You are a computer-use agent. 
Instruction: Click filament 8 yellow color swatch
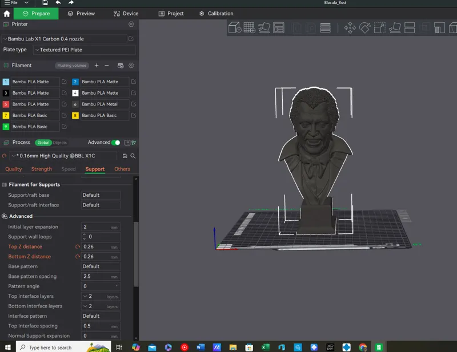(x=75, y=116)
